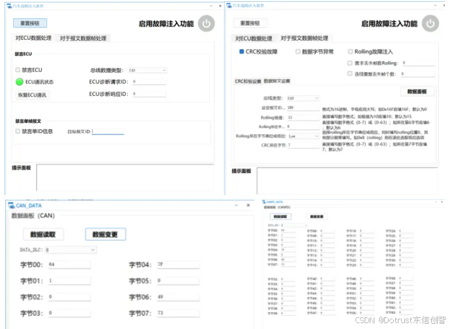Click the highlighted 重置按钮 in the ECU-silence window

click(x=30, y=23)
